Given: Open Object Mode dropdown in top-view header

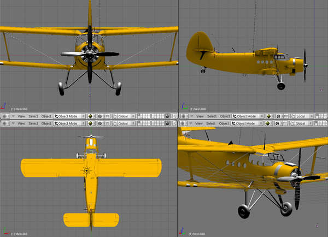Looking at the screenshot, I should point(69,123).
